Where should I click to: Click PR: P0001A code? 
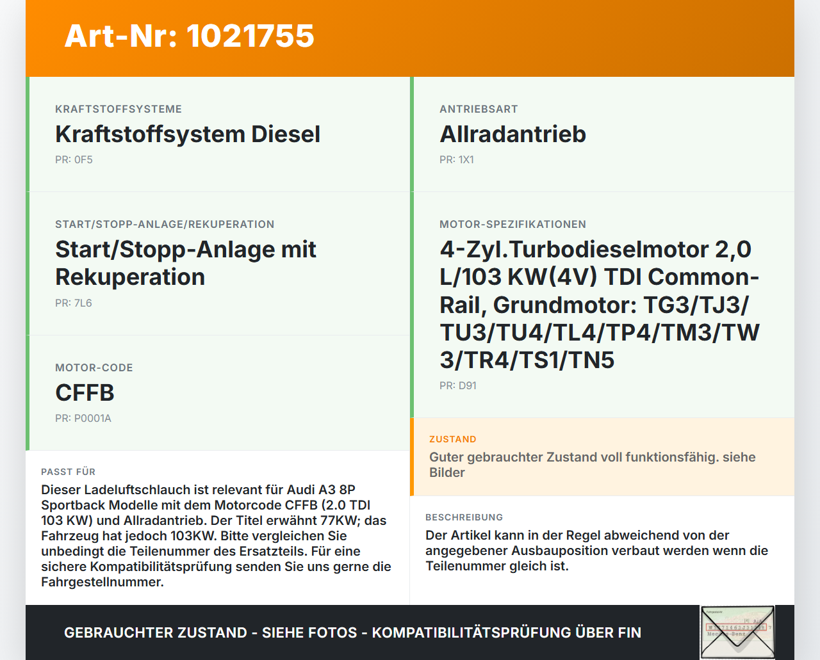tap(83, 418)
